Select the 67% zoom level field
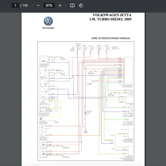The height and width of the screenshot is (166, 166). [49, 6]
